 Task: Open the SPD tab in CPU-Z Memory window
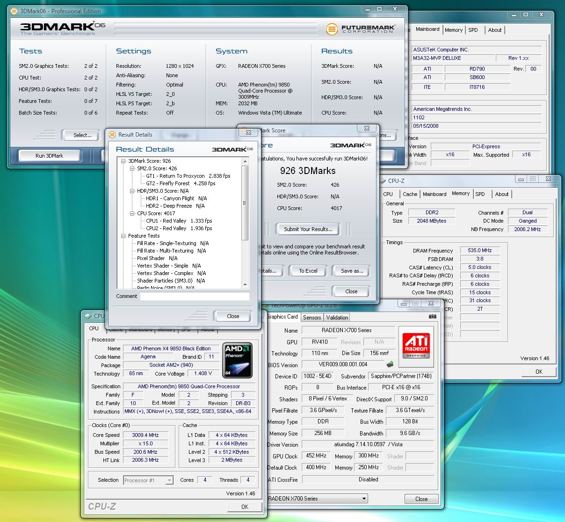click(480, 194)
